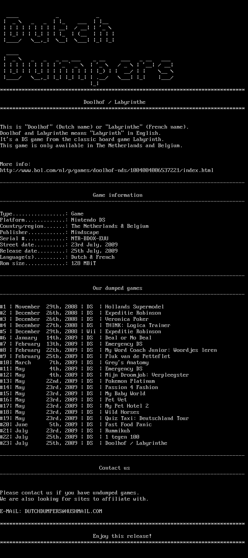Click the Wii 'Expeditie Robinson' entry #5
Screen dimensions: 248x558
point(133,332)
